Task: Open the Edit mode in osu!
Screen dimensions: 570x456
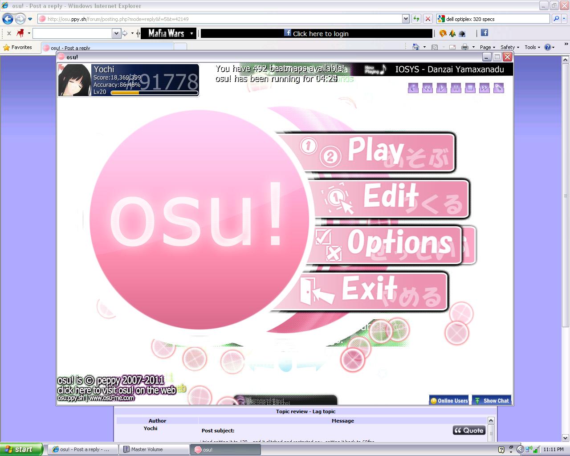Action: tap(390, 199)
